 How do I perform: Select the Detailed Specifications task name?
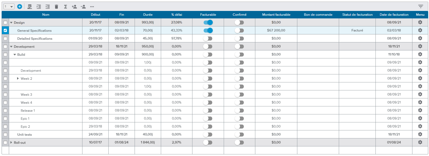pos(35,39)
